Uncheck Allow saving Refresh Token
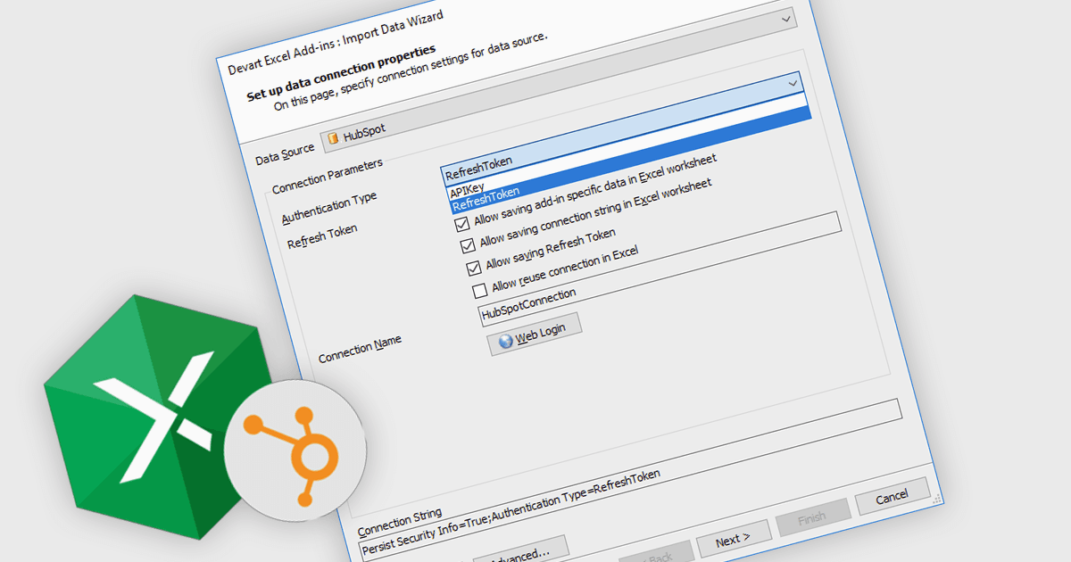This screenshot has width=1071, height=562. 474,267
